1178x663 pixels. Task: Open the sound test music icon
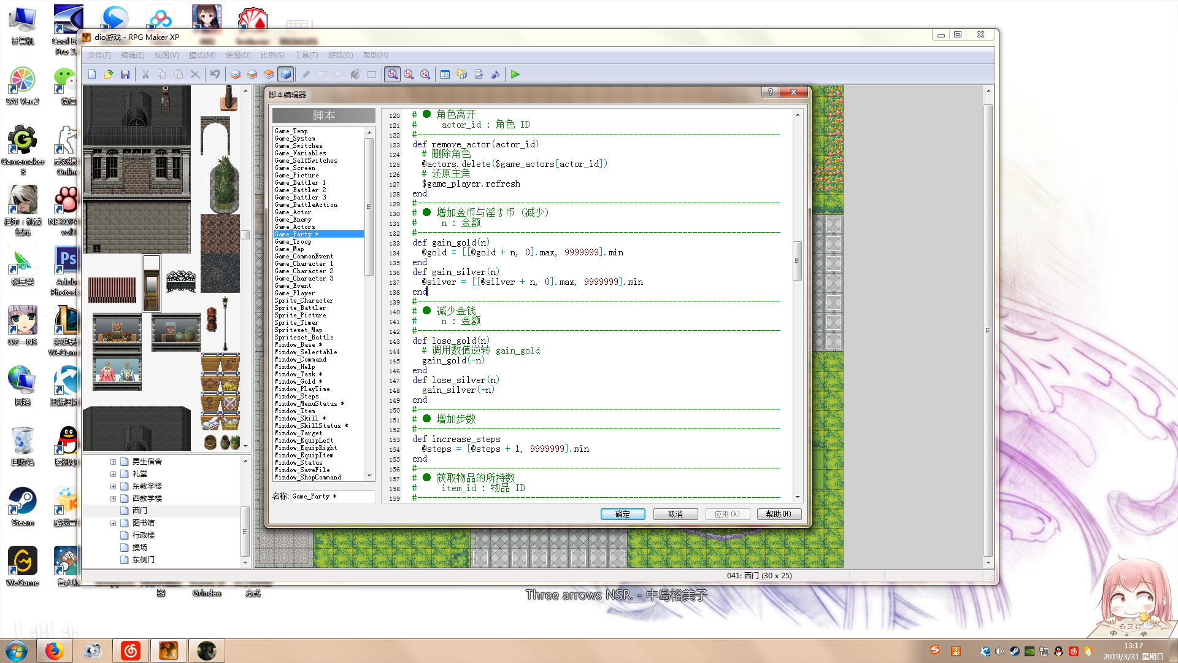click(x=495, y=74)
